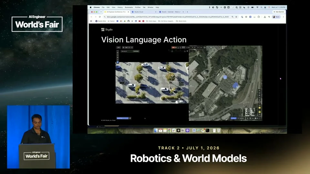
Task: Open the Work profile menu
Action: pos(276,17)
